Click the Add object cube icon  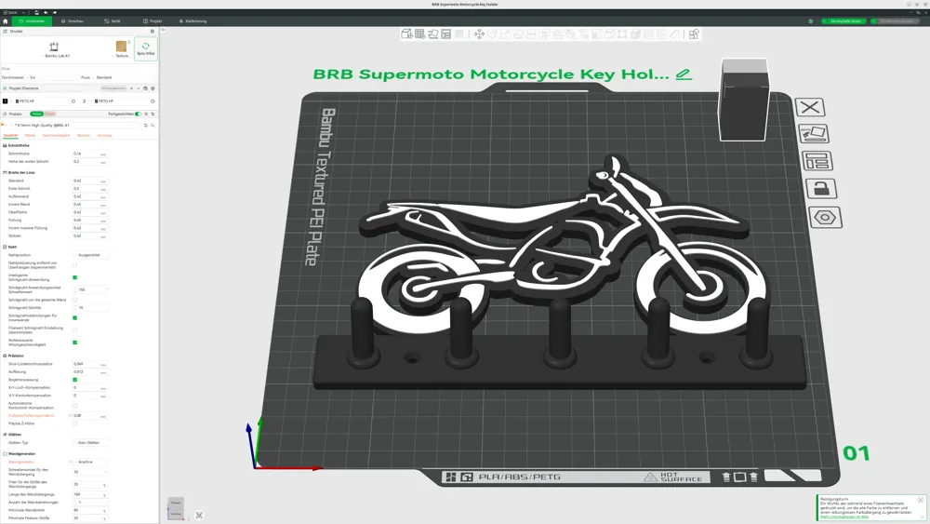pos(407,34)
